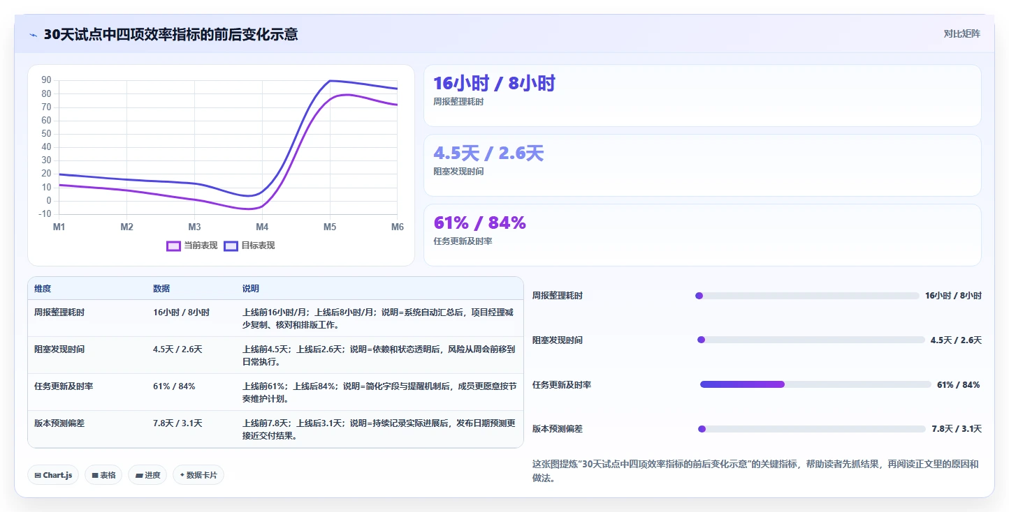Image resolution: width=1009 pixels, height=512 pixels.
Task: Click the 维度 column header
Action: pyautogui.click(x=43, y=289)
